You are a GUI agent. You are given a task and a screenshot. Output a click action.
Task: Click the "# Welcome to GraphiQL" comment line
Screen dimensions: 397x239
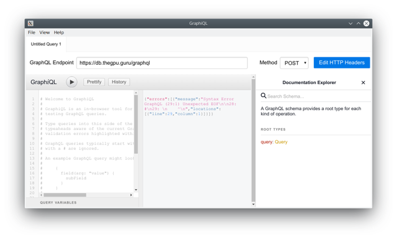67,99
